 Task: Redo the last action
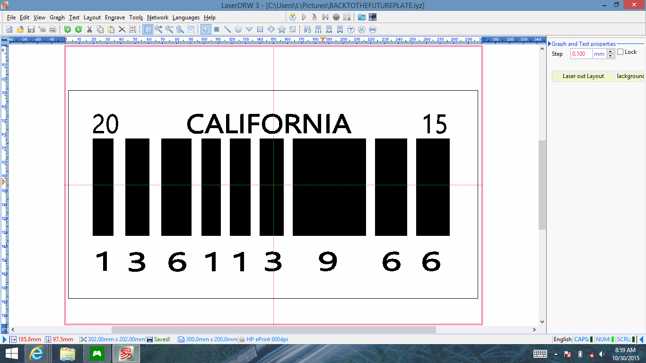pos(79,29)
